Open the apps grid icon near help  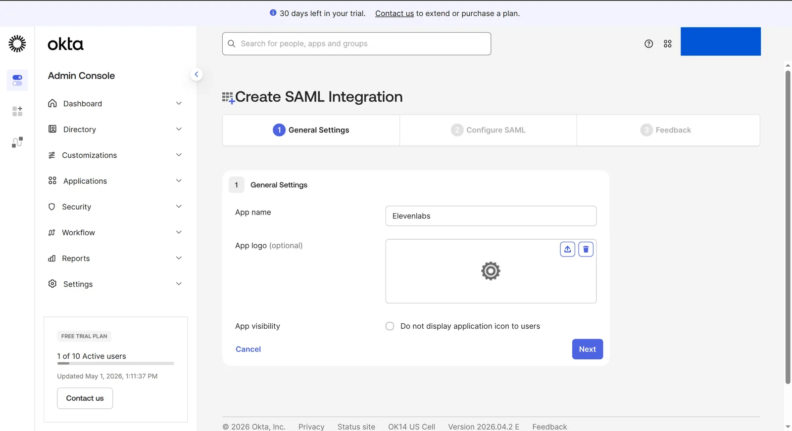click(x=668, y=44)
